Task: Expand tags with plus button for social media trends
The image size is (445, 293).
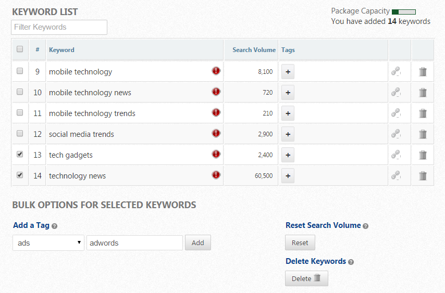Action: coord(288,134)
